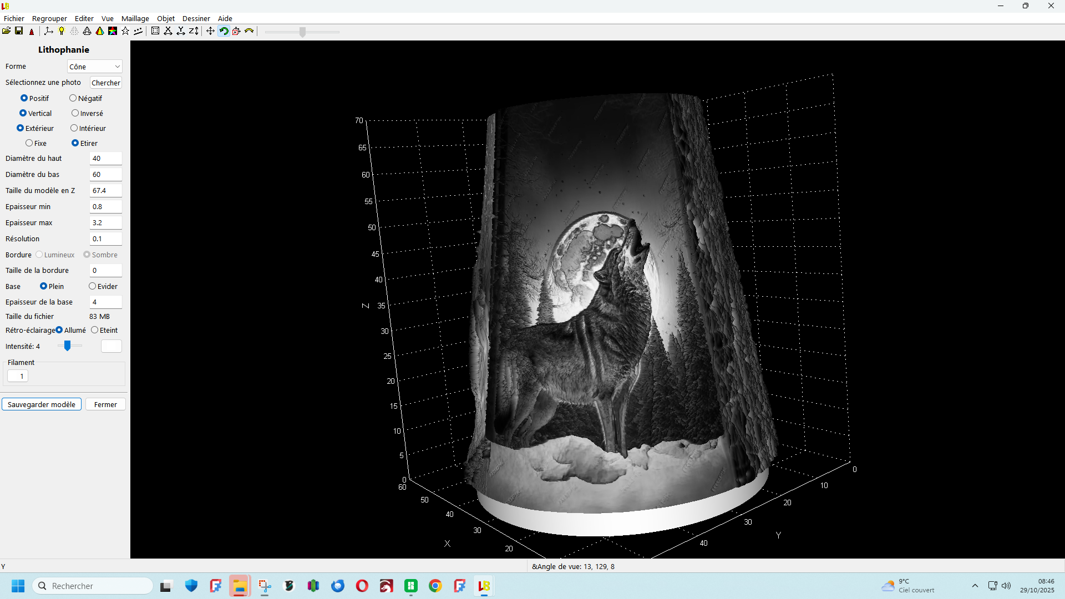Click the save floppy disk icon
Viewport: 1065px width, 599px height.
(x=19, y=31)
